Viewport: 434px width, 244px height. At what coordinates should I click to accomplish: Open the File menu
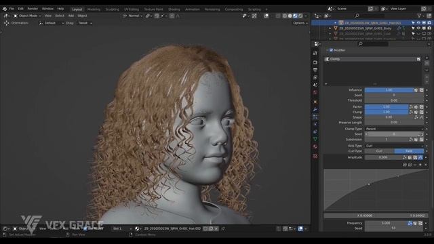tap(12, 9)
